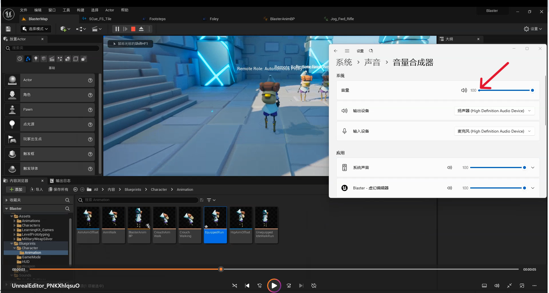
Task: Click the video progress bar playhead
Action: [221, 269]
